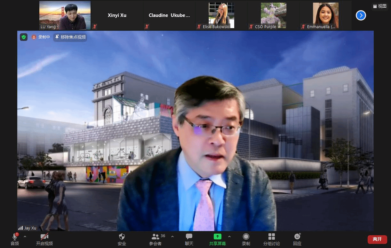Expand audio options arrow beside microphone
The image size is (391, 248).
25,236
